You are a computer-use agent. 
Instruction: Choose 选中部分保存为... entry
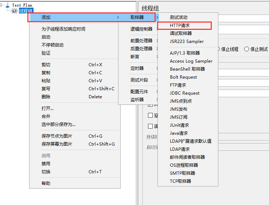tap(75, 125)
